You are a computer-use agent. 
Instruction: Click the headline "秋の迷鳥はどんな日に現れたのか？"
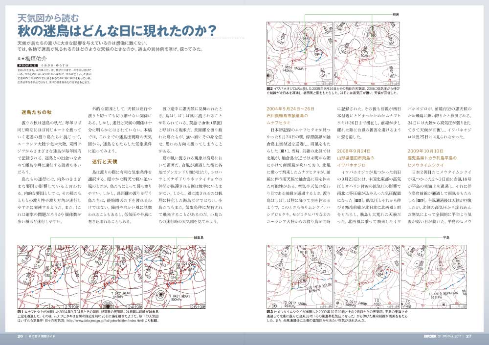(117, 31)
